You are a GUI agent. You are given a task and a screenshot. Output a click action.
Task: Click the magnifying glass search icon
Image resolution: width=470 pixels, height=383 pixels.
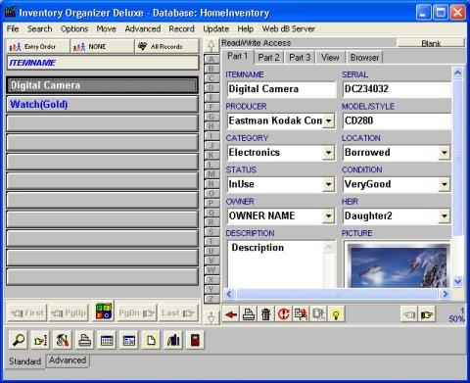[19, 340]
